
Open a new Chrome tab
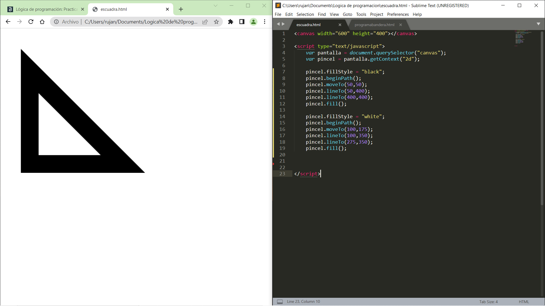(x=181, y=9)
